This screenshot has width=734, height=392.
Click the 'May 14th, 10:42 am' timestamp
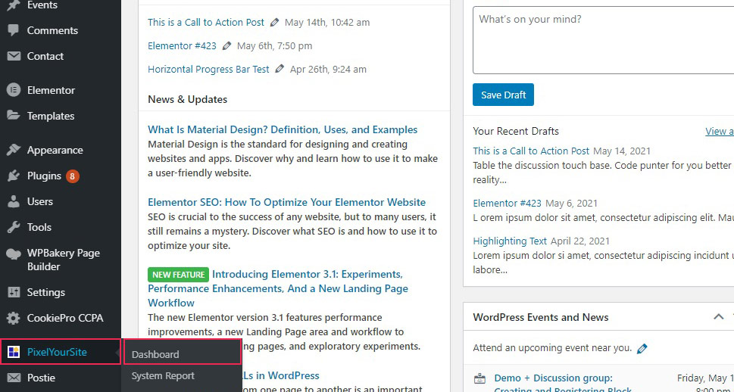click(x=327, y=22)
